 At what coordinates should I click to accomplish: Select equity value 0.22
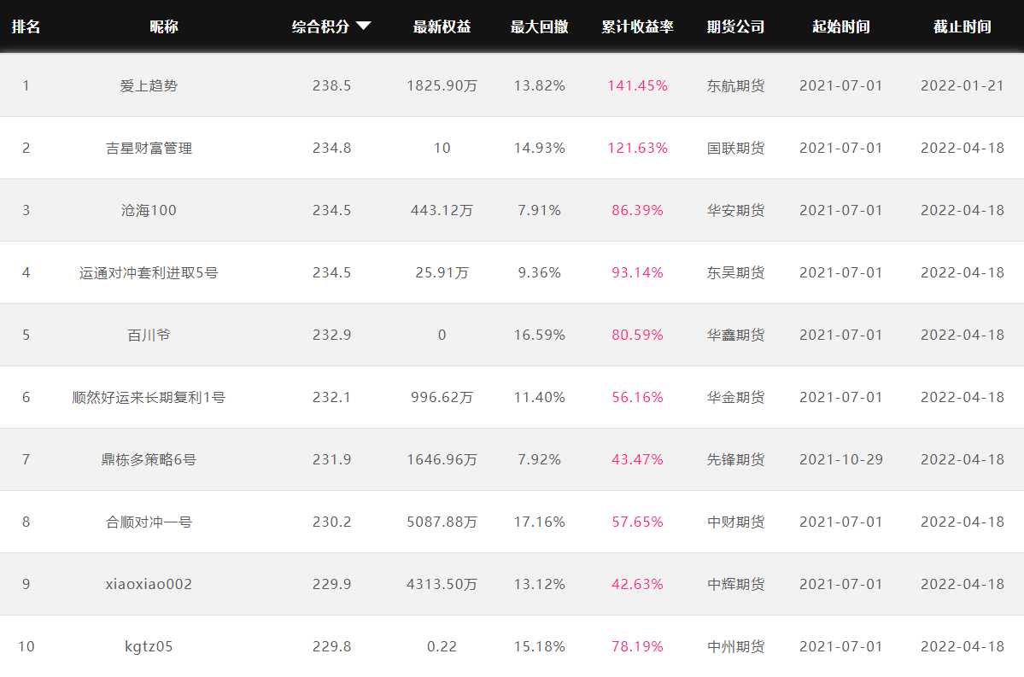point(442,647)
